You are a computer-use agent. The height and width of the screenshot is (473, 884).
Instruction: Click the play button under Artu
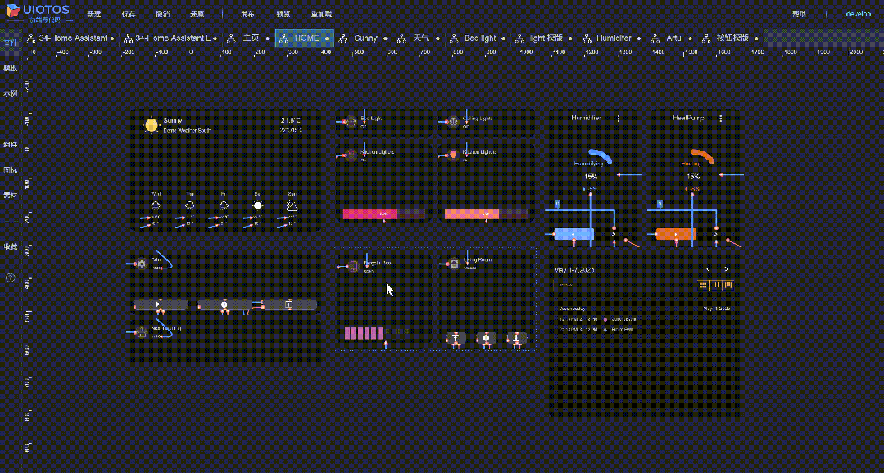(160, 304)
